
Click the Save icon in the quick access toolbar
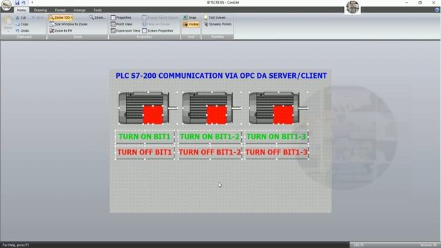(17, 3)
